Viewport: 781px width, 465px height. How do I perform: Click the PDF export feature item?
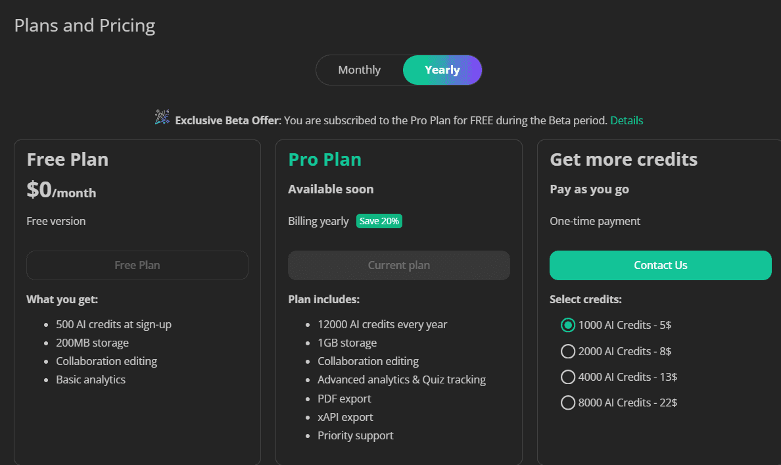click(x=344, y=399)
